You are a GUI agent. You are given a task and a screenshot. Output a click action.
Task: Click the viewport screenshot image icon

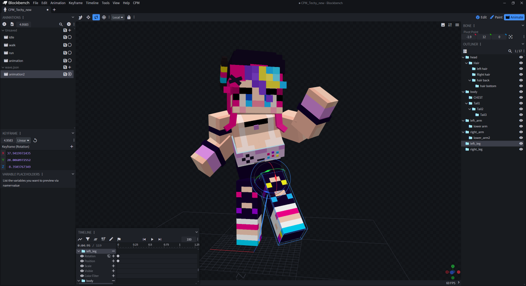tap(443, 25)
